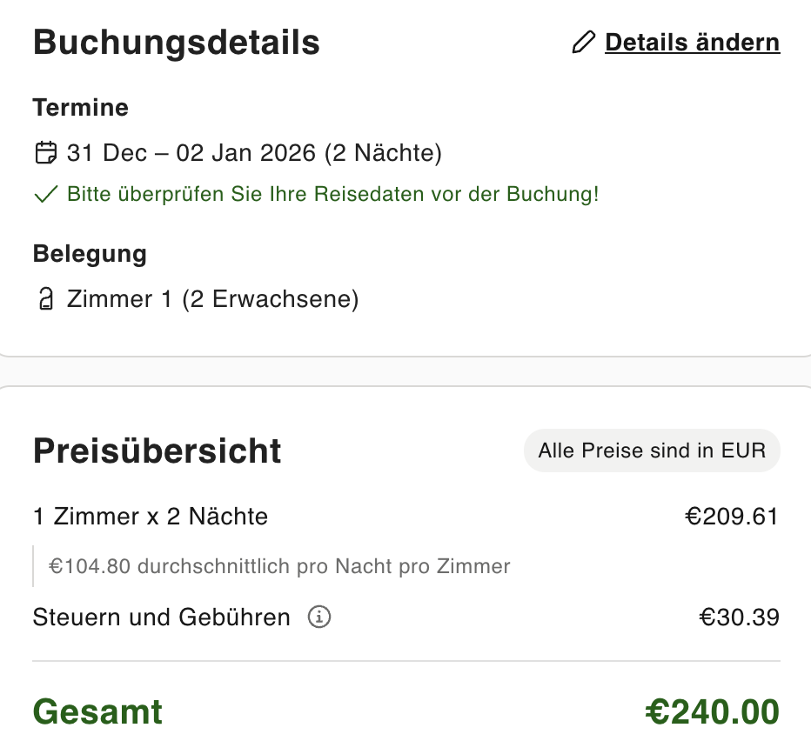The image size is (811, 741).
Task: Click the €104.80 average per night note
Action: [x=279, y=567]
